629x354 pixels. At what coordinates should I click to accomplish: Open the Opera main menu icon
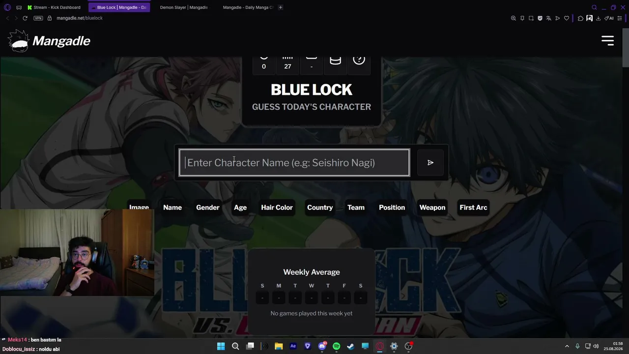tap(7, 7)
